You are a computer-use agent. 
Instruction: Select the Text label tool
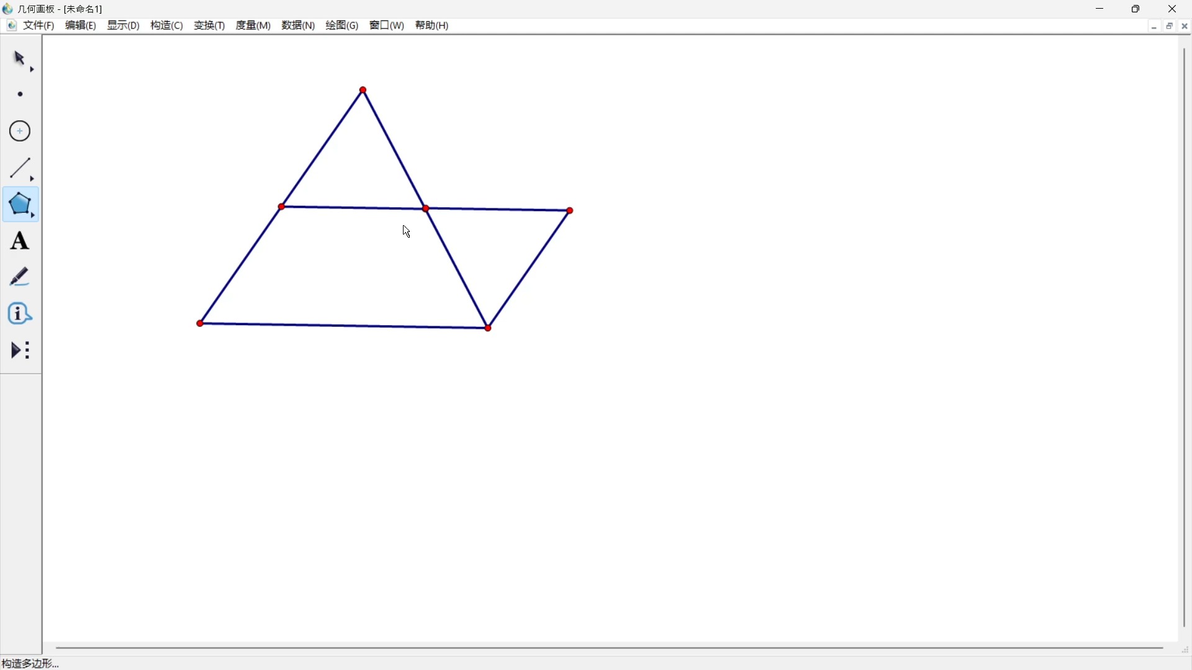tap(20, 241)
